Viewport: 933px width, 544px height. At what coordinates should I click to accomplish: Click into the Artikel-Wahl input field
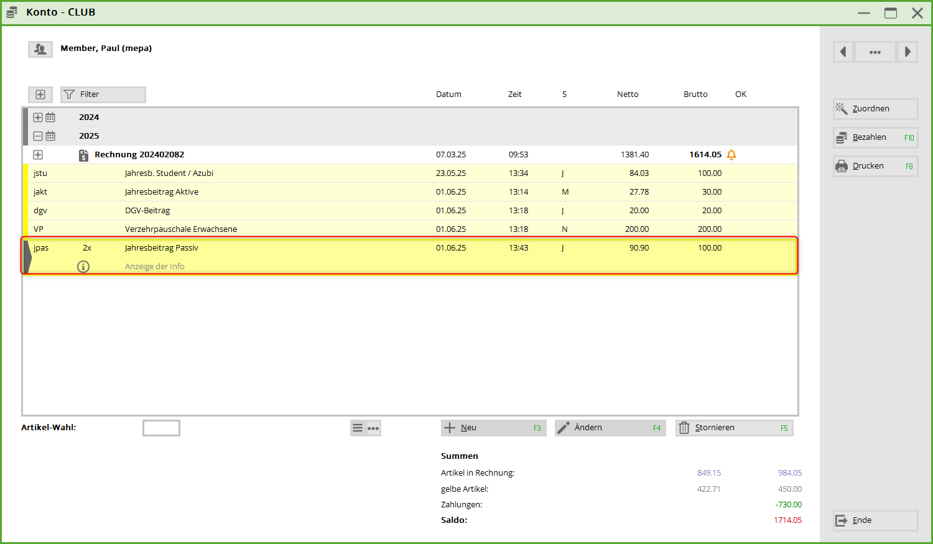[161, 428]
